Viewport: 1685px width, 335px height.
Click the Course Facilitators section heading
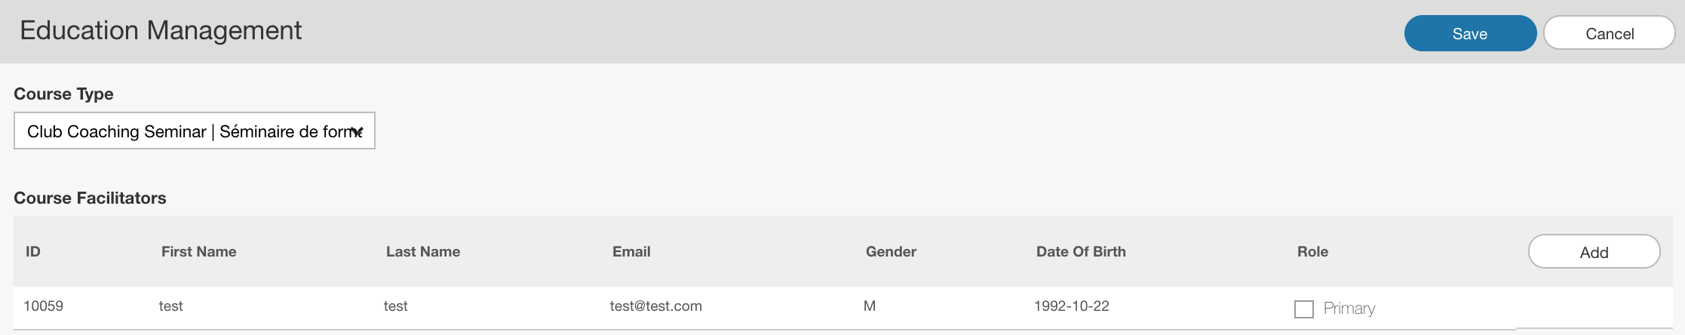90,198
